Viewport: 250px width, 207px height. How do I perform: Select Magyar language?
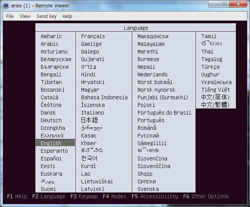[x=90, y=90]
